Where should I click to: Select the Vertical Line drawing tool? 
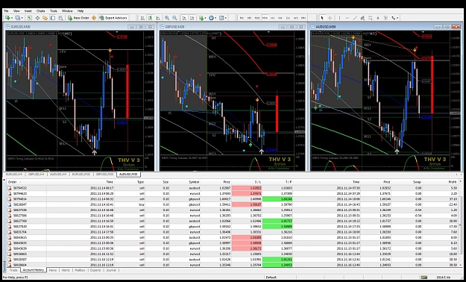click(x=339, y=18)
